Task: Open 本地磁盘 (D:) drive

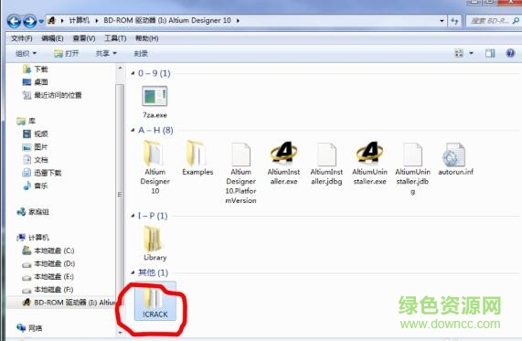Action: [48, 263]
